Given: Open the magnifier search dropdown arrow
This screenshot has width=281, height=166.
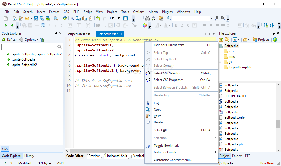Looking at the screenshot, I should coord(60,18).
